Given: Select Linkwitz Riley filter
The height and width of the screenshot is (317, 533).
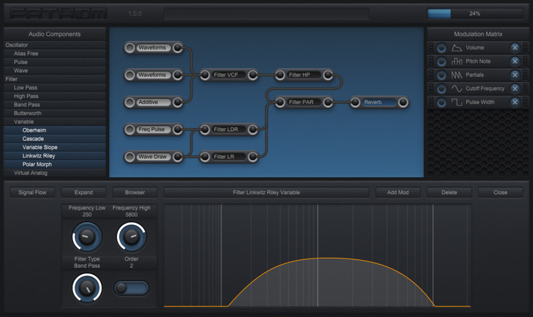Looking at the screenshot, I should [x=54, y=156].
